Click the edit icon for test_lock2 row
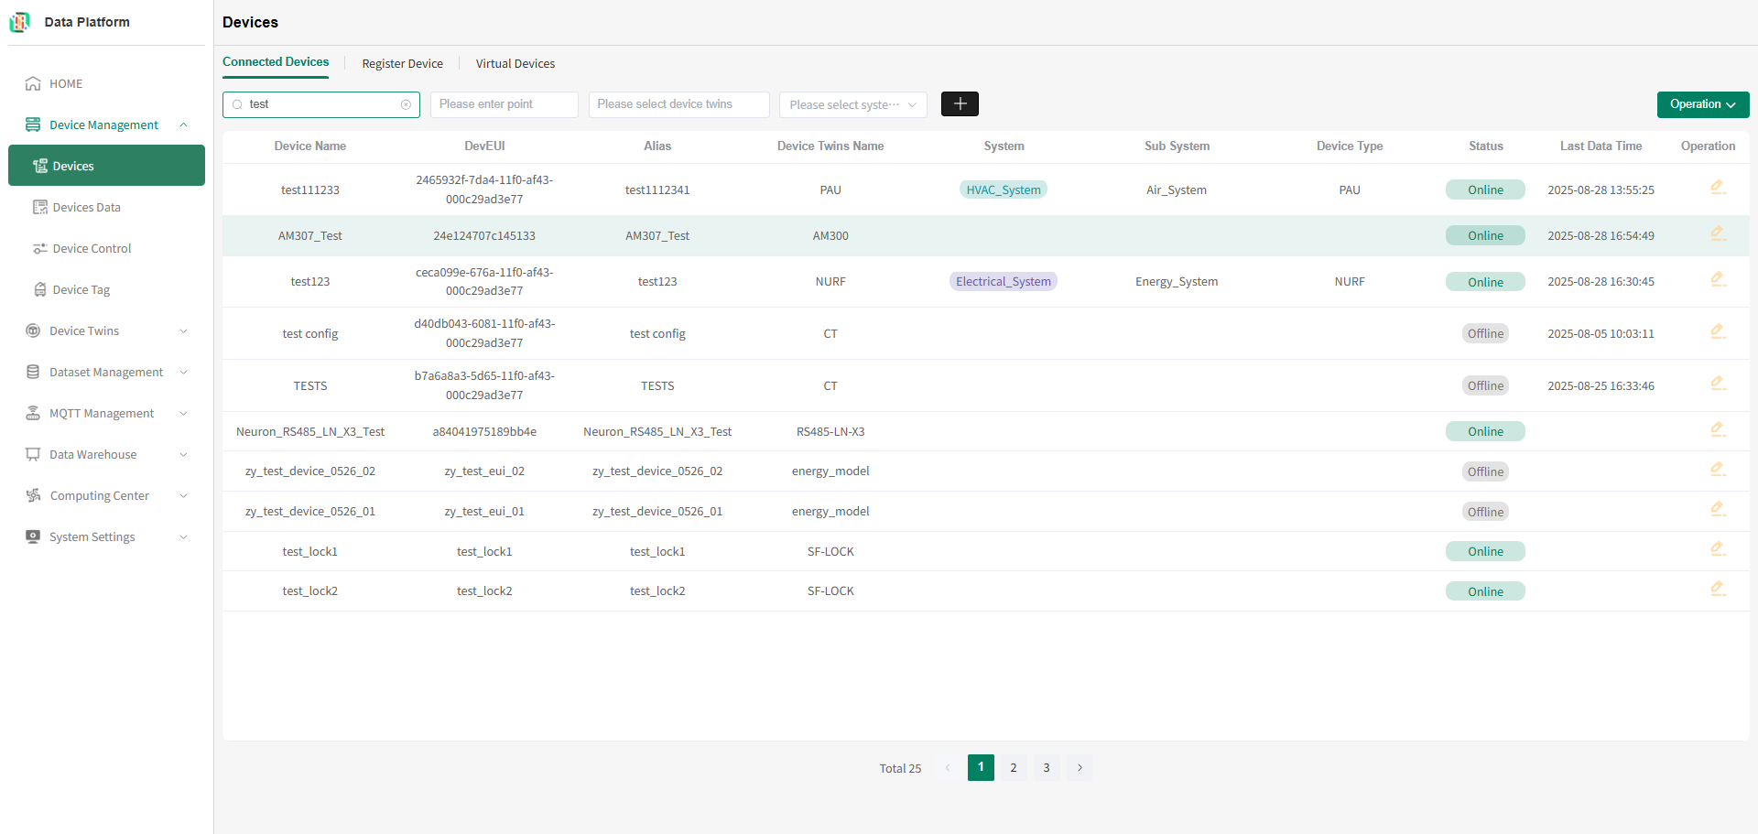 1718,589
